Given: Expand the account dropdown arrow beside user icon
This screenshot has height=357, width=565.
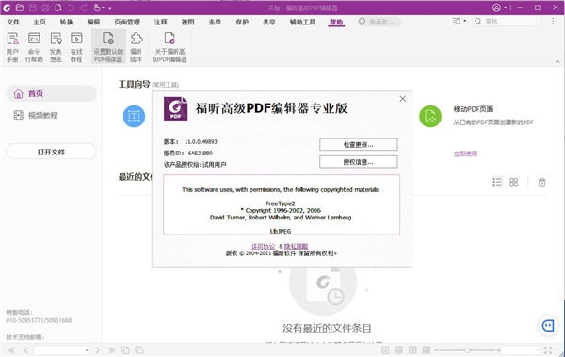Looking at the screenshot, I should coord(505,8).
